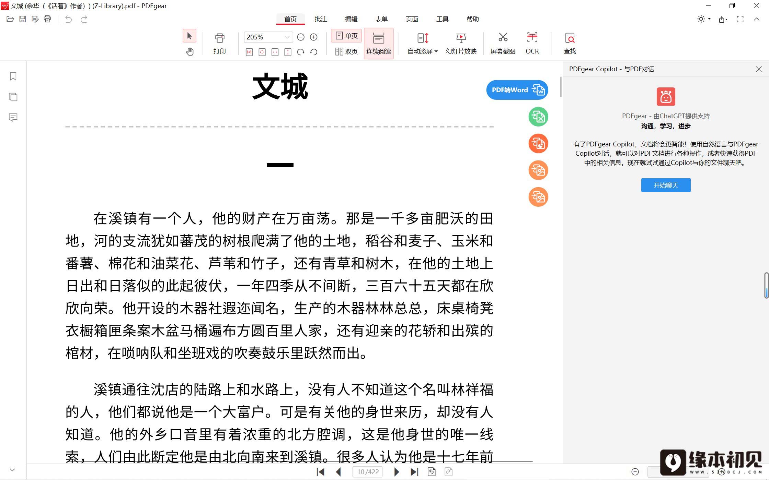
Task: Save the document with the disk icon
Action: [23, 19]
